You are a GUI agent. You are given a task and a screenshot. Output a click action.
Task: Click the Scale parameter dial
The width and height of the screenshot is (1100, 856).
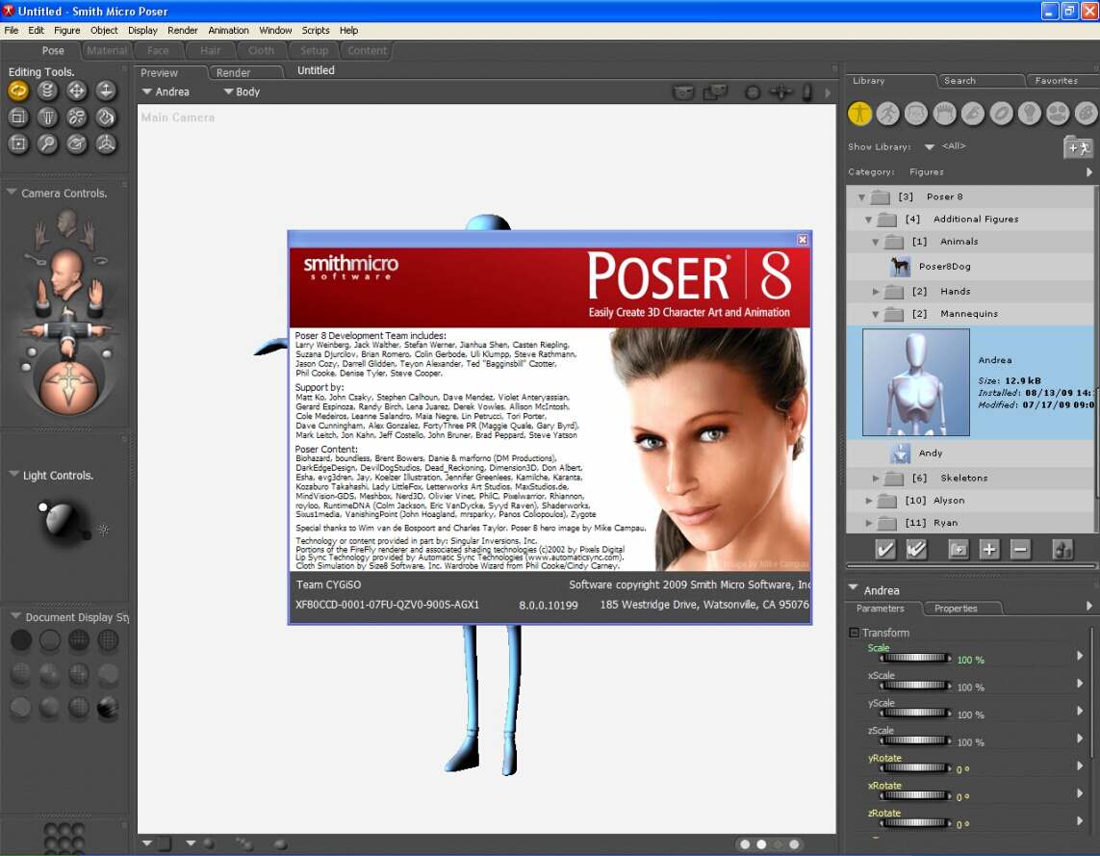915,659
